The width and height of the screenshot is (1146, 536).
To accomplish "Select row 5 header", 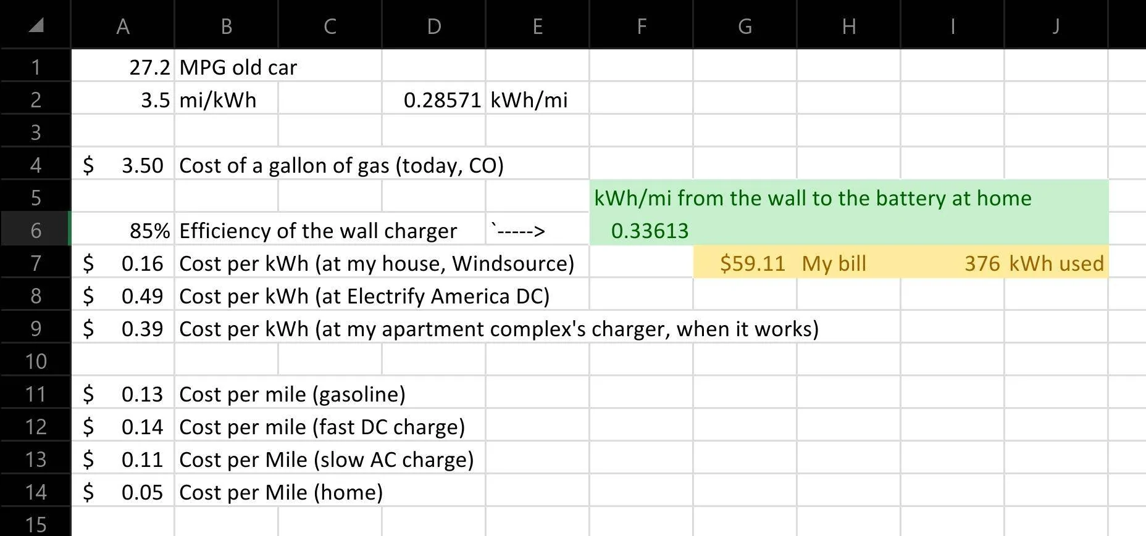I will [35, 197].
